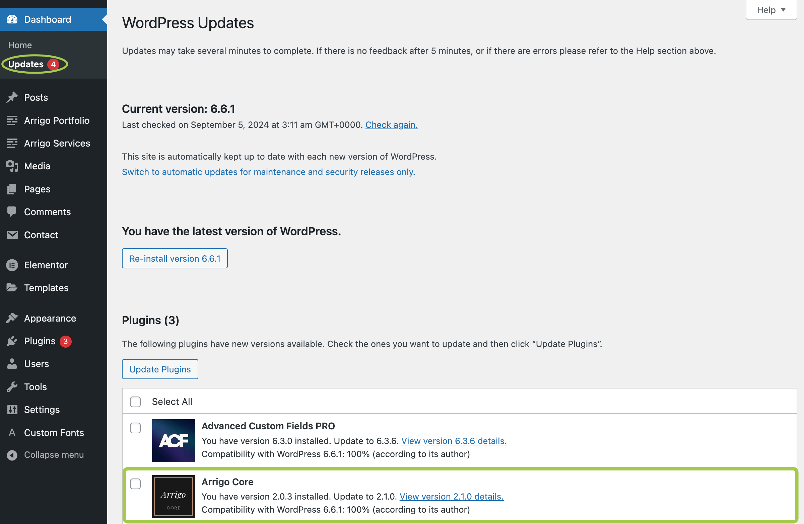Click the Settings sliders icon
The height and width of the screenshot is (524, 804).
click(12, 410)
